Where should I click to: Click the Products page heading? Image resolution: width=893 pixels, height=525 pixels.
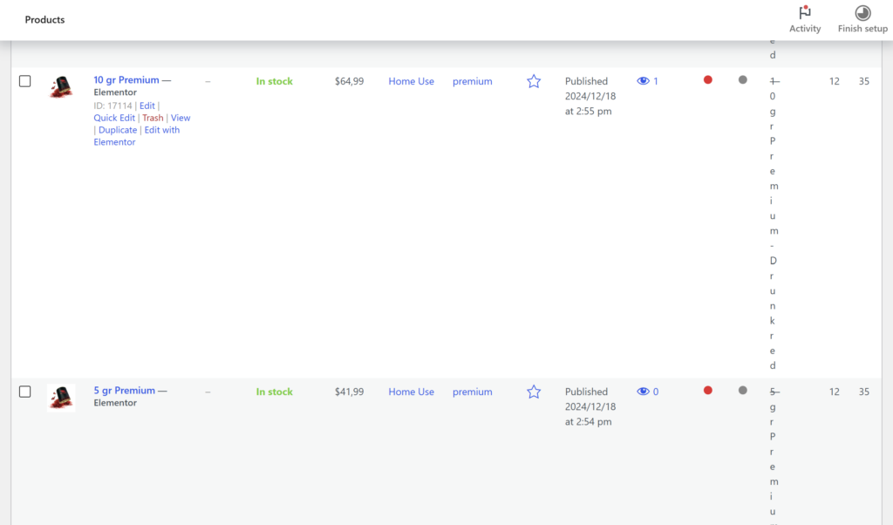click(x=44, y=19)
